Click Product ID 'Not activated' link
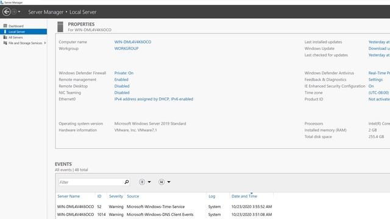The width and height of the screenshot is (390, 219). pos(379,99)
